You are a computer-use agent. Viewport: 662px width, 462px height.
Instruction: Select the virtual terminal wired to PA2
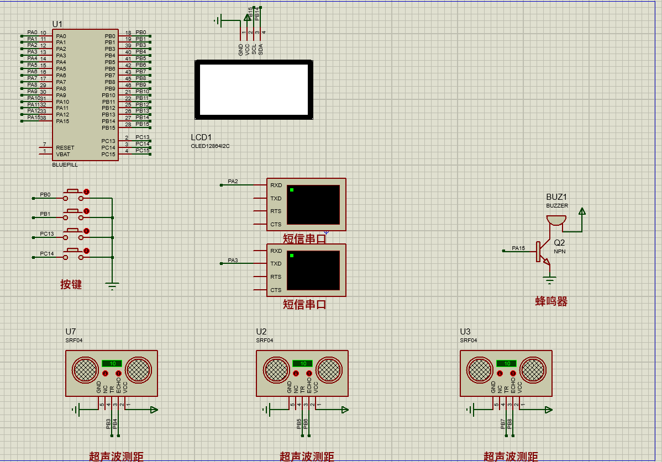(306, 204)
